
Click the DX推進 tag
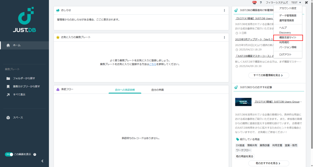240,145
